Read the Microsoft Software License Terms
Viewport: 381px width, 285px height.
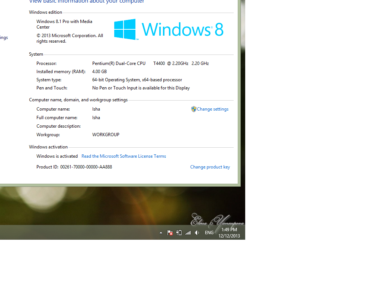(124, 156)
